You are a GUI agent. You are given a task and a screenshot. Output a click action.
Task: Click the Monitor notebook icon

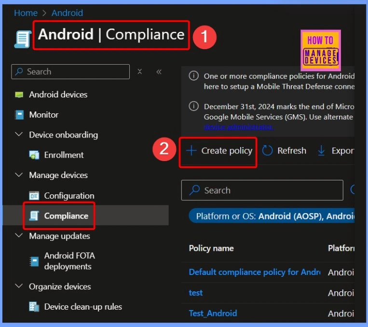[19, 115]
